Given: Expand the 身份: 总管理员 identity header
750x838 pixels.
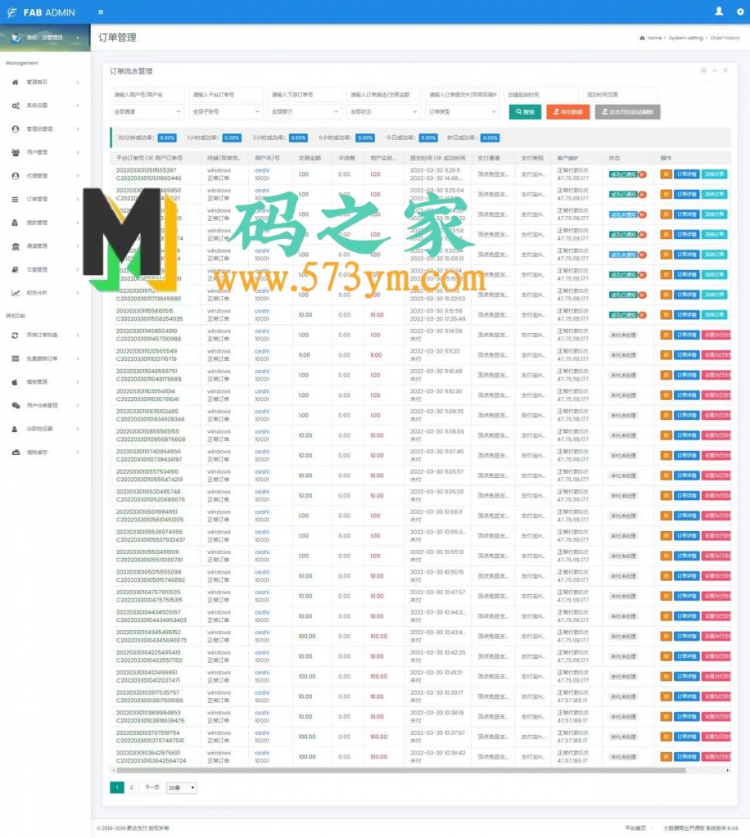Looking at the screenshot, I should click(45, 38).
